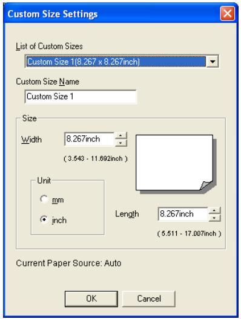Click the Width value field
This screenshot has width=241, height=319.
pos(89,139)
